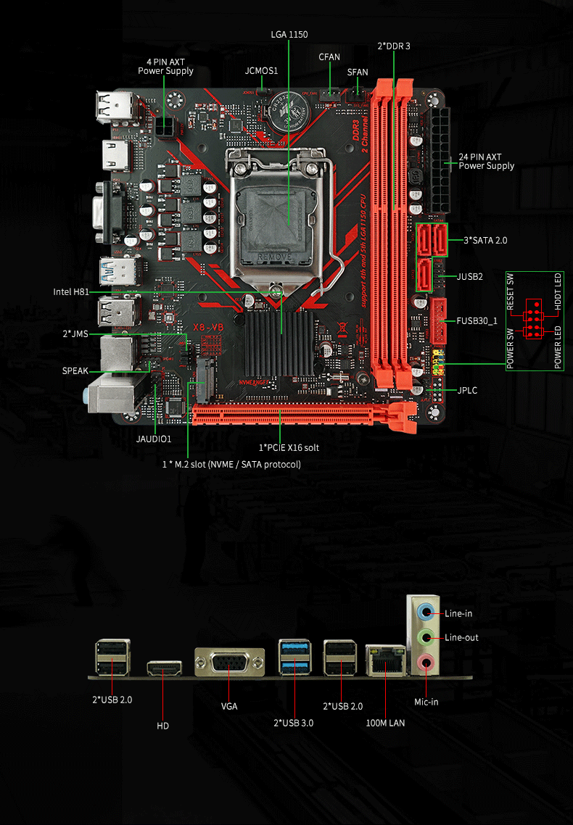Click the JAUDIO1 label

point(154,439)
